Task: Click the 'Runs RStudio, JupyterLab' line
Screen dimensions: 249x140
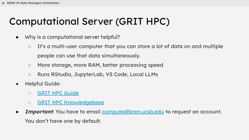Action: pos(98,74)
